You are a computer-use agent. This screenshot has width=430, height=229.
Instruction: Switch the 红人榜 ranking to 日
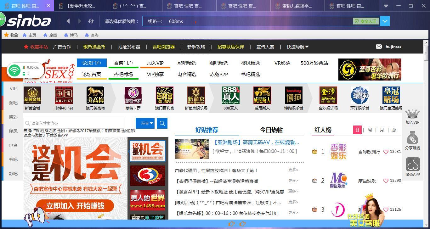pos(357,130)
